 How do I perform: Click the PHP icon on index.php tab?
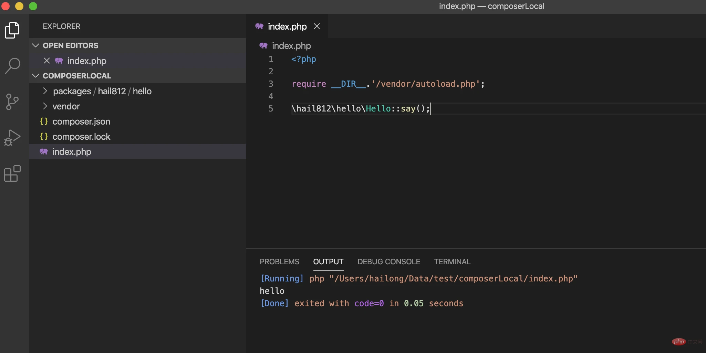(259, 26)
